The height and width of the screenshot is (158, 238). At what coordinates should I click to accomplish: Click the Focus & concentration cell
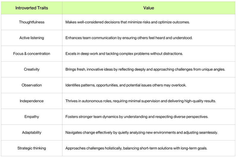(32, 54)
